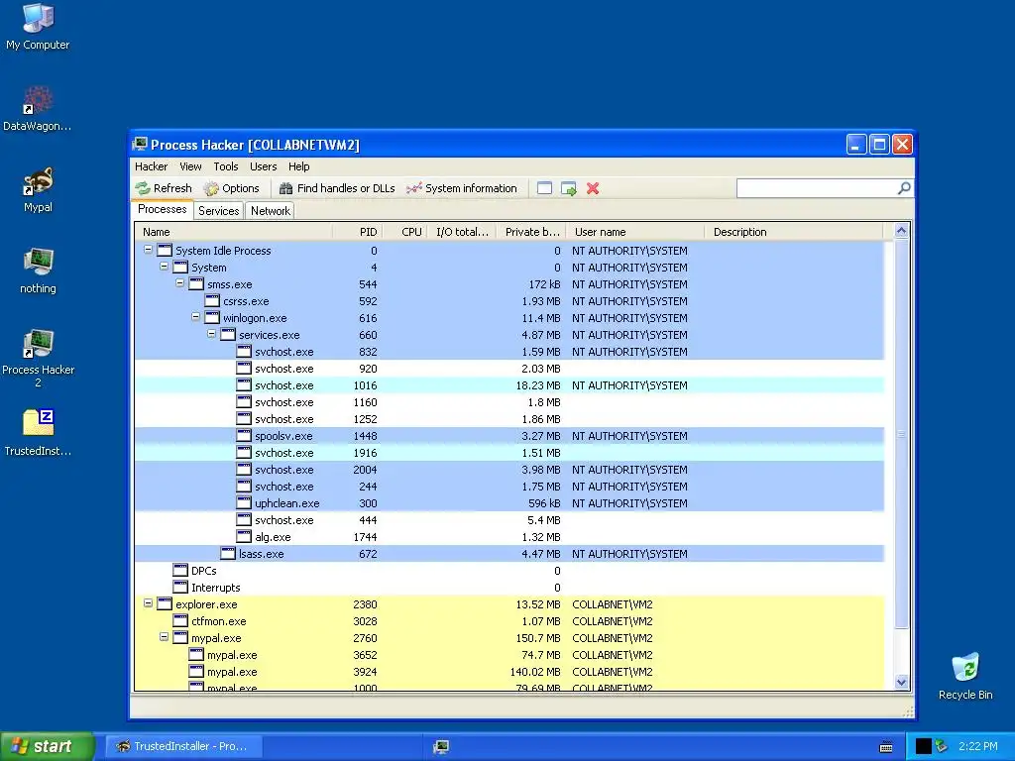The image size is (1015, 761).
Task: Open the Help menu
Action: [x=298, y=166]
